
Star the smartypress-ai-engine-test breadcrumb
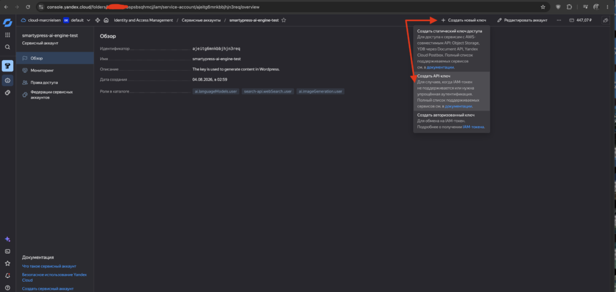[x=284, y=20]
